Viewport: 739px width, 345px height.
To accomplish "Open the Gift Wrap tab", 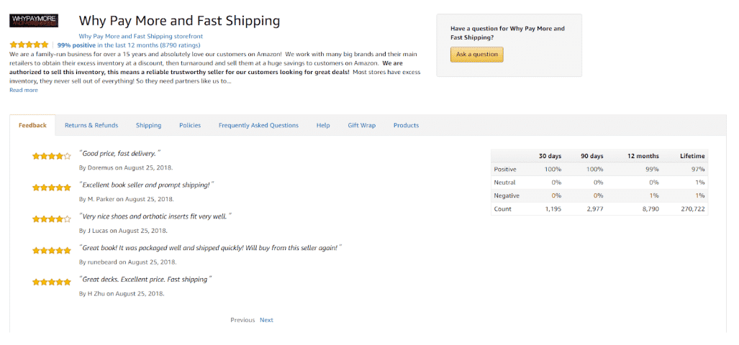I will click(361, 125).
